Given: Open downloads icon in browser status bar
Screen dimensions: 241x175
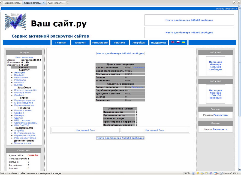Looking at the screenshot, I should click(193, 173).
